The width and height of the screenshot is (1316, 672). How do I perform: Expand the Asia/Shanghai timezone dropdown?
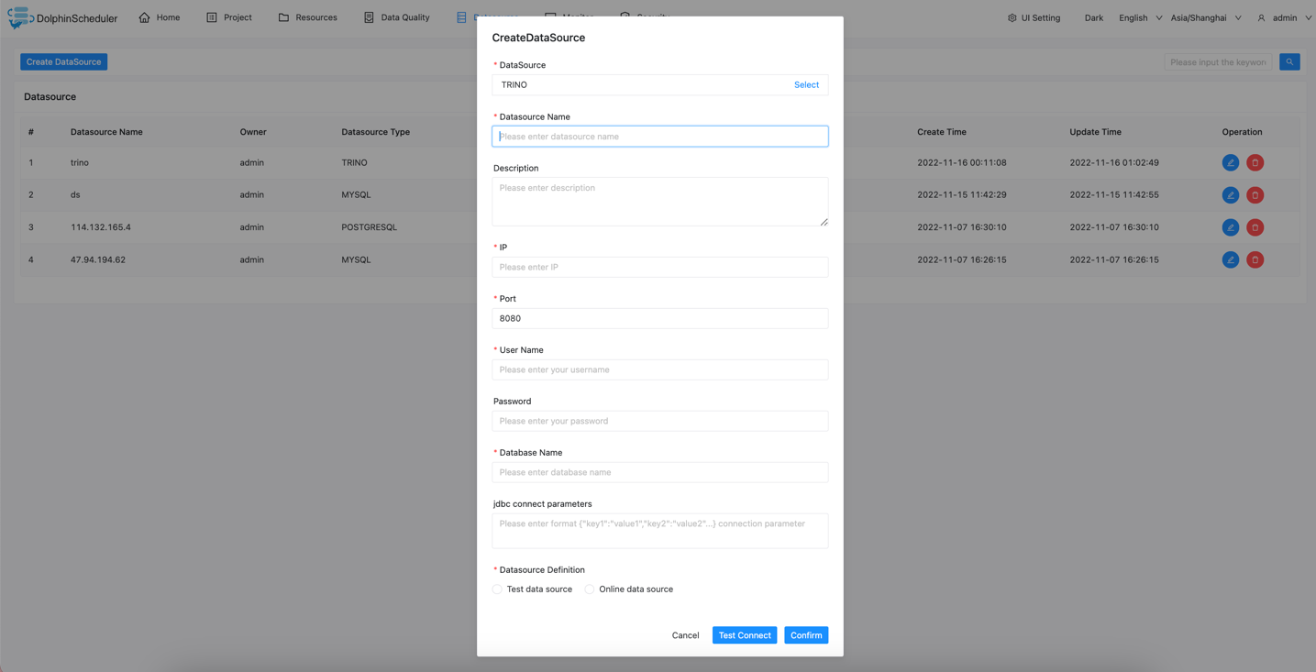click(1205, 18)
